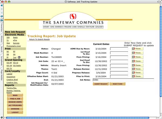Open the ePos link

(15, 40)
